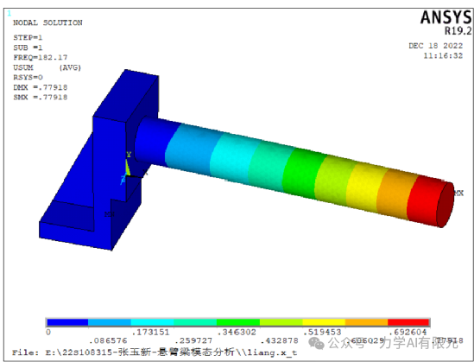
Task: Select the cyan legend color band
Action: [x=152, y=322]
